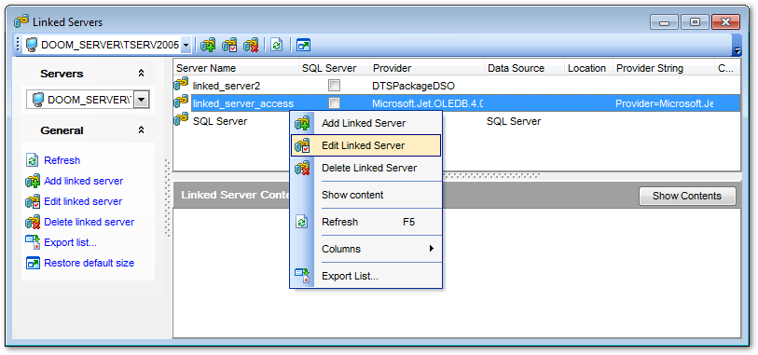
Task: Click the Data Source column header
Action: [x=524, y=68]
